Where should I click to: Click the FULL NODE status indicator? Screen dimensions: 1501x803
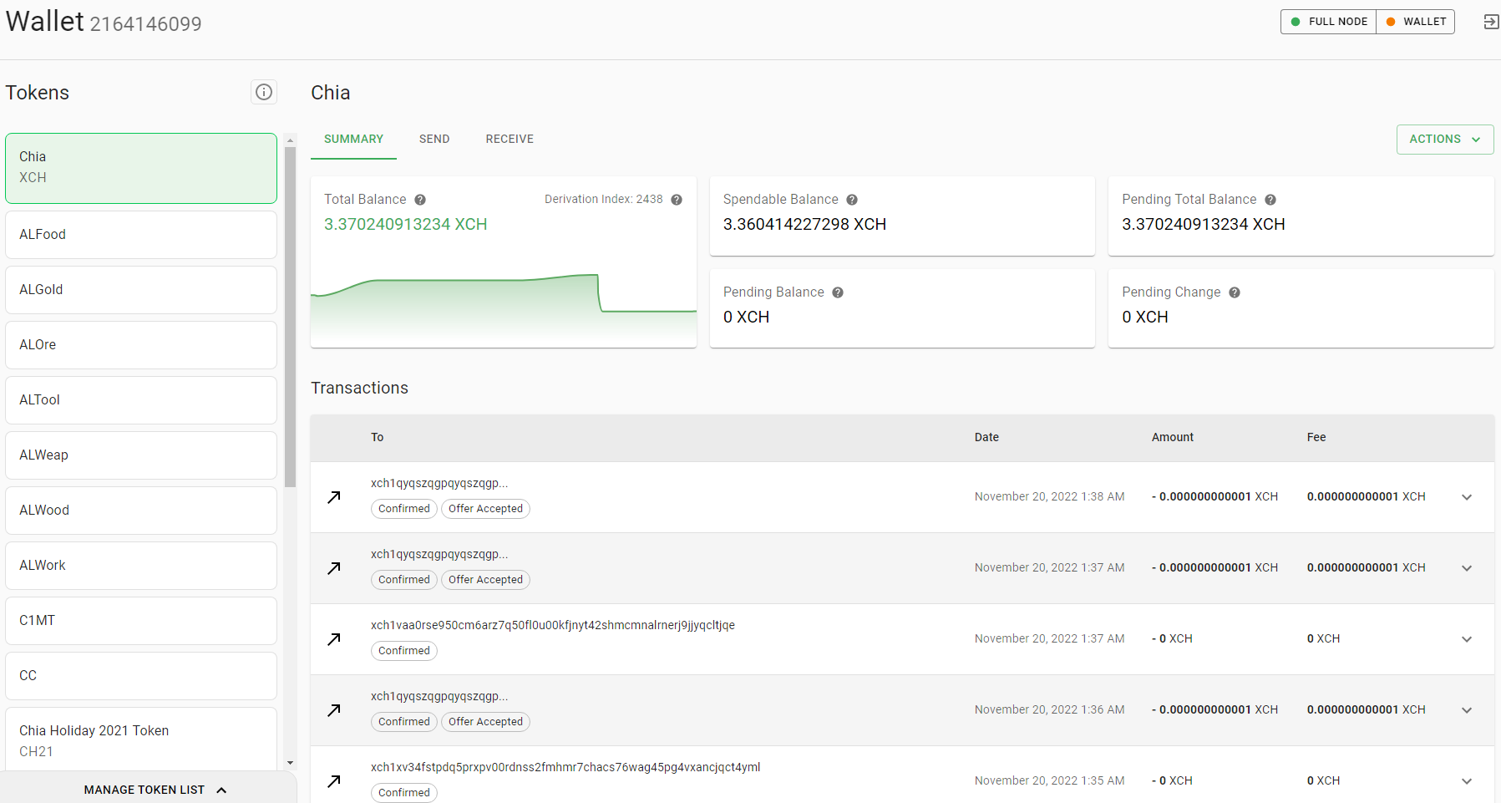[1327, 21]
